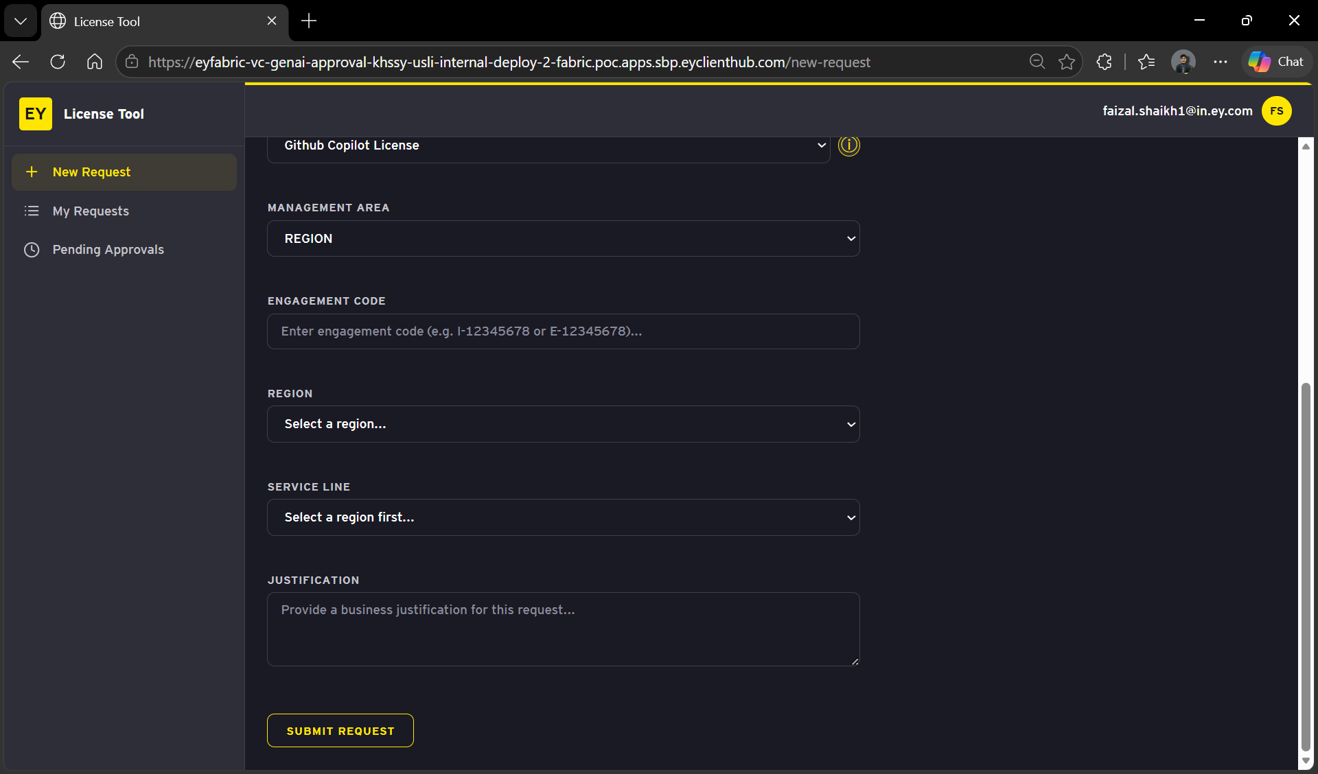
Task: Click the scroll up arrow
Action: pyautogui.click(x=1306, y=146)
